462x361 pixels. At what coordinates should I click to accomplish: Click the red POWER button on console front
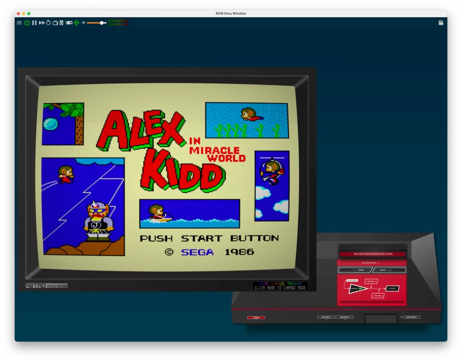pyautogui.click(x=256, y=317)
